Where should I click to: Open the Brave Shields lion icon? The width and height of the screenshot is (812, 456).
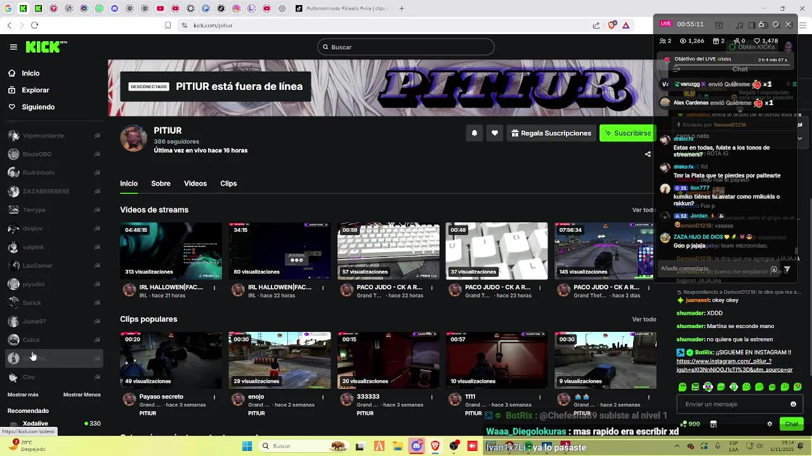pyautogui.click(x=612, y=25)
